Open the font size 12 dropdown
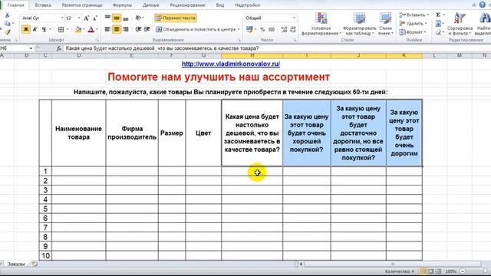This screenshot has width=491, height=276. pyautogui.click(x=79, y=18)
